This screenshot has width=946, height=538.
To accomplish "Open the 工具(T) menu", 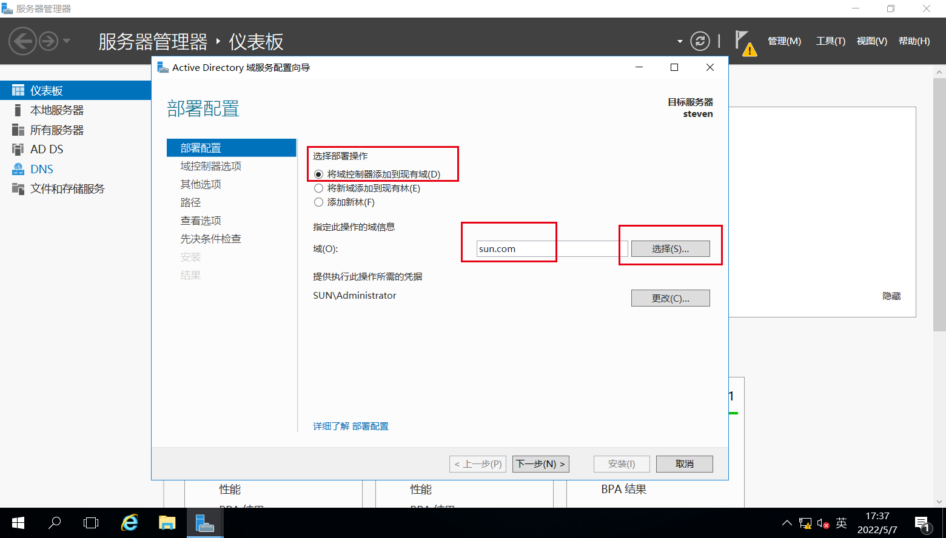I will pyautogui.click(x=830, y=41).
